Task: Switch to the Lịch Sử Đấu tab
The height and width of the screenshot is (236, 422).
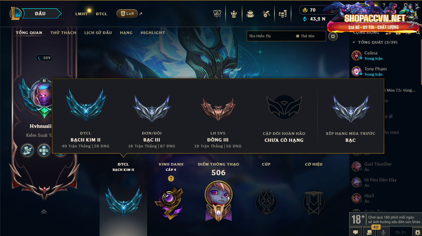Action: 98,33
